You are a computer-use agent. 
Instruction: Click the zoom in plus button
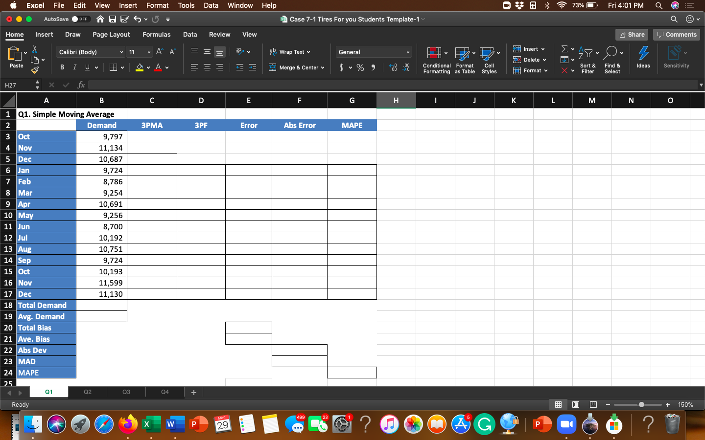click(x=668, y=405)
